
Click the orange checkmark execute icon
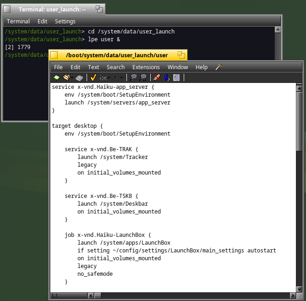point(93,78)
